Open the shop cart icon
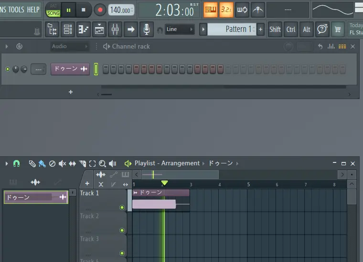Viewport: 363px width, 262px height. click(338, 30)
